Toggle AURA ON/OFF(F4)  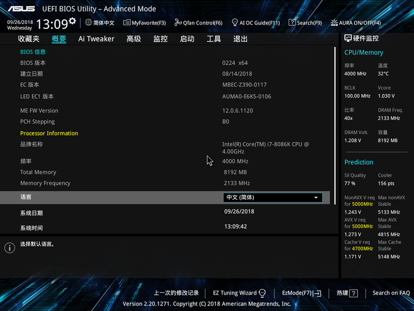pos(356,23)
